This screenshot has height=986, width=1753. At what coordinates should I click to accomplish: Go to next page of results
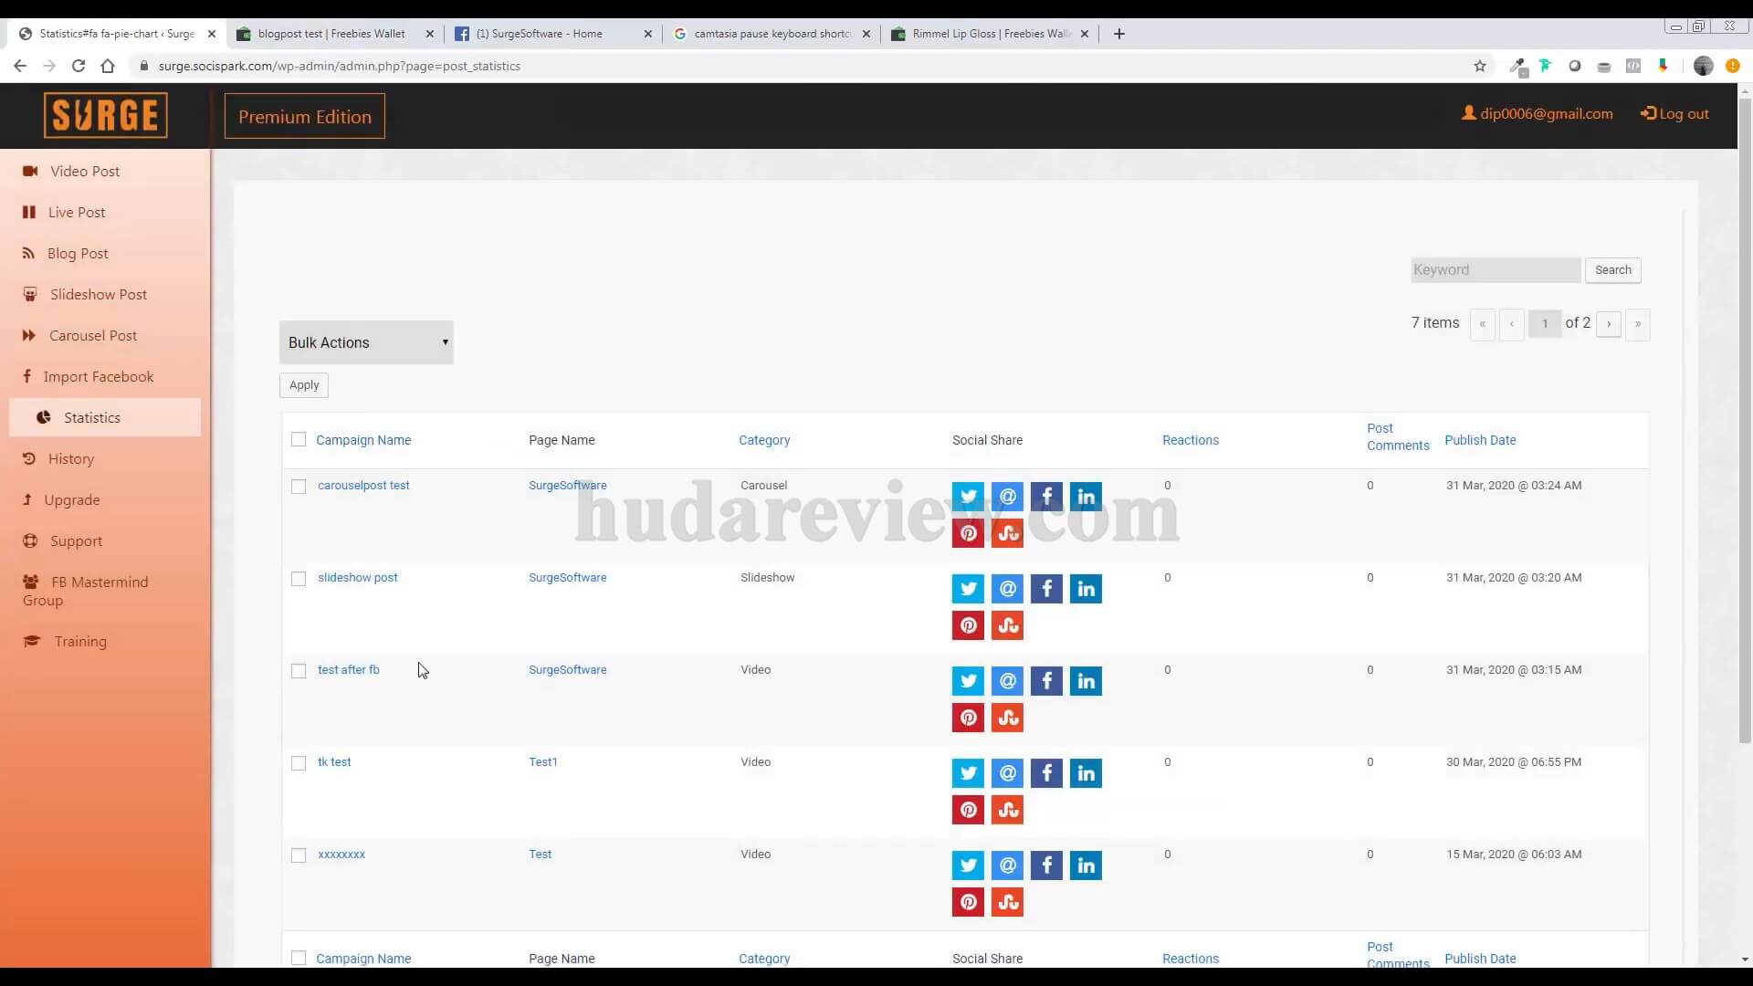coord(1608,324)
